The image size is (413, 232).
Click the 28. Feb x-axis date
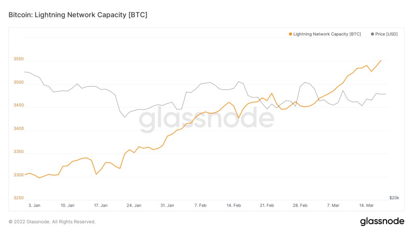tap(300, 205)
